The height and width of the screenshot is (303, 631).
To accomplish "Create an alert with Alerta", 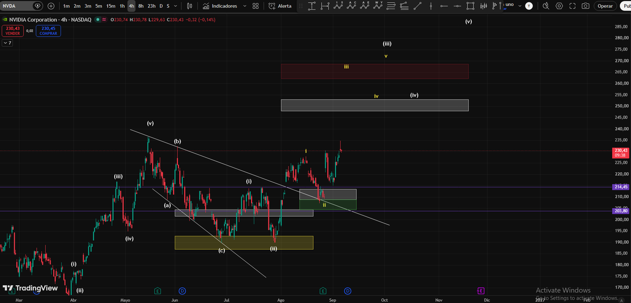I will tap(280, 6).
